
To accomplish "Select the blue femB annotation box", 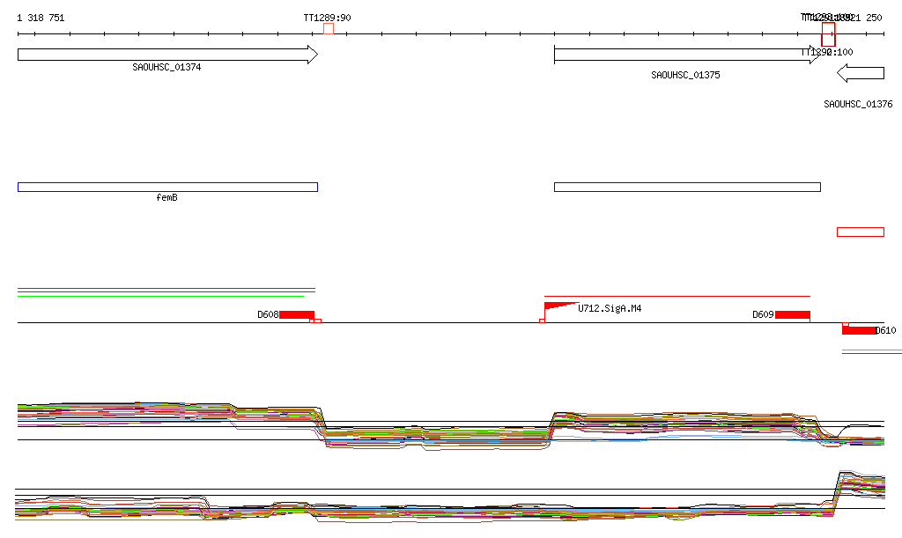I will (x=167, y=187).
